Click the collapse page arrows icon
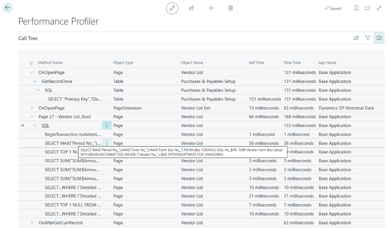Viewport: 389px width, 228px height. tap(379, 8)
